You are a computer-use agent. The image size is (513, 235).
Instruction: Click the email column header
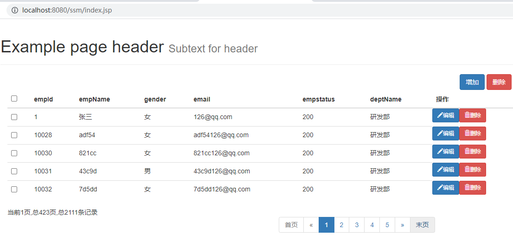click(x=202, y=99)
